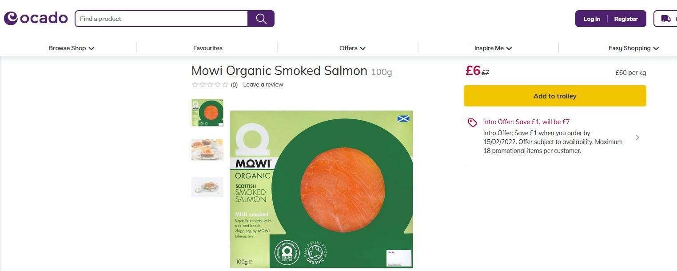Open the Inspire Me dropdown

(493, 48)
